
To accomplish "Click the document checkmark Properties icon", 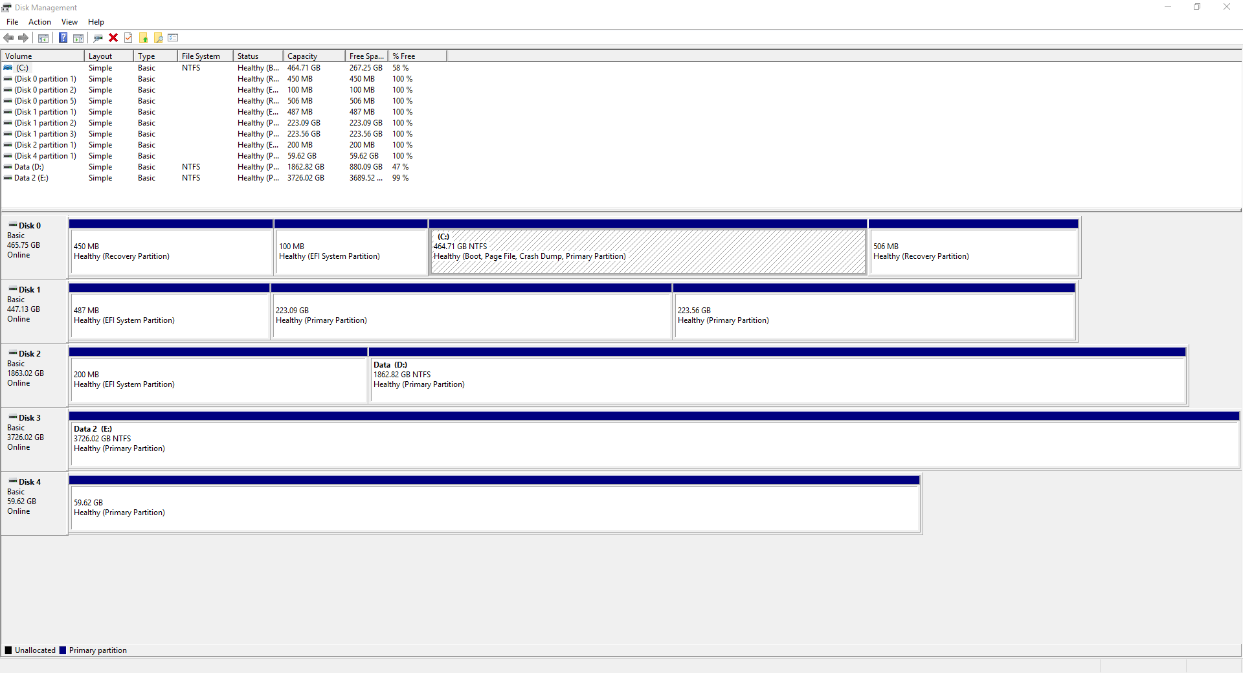I will click(x=128, y=38).
